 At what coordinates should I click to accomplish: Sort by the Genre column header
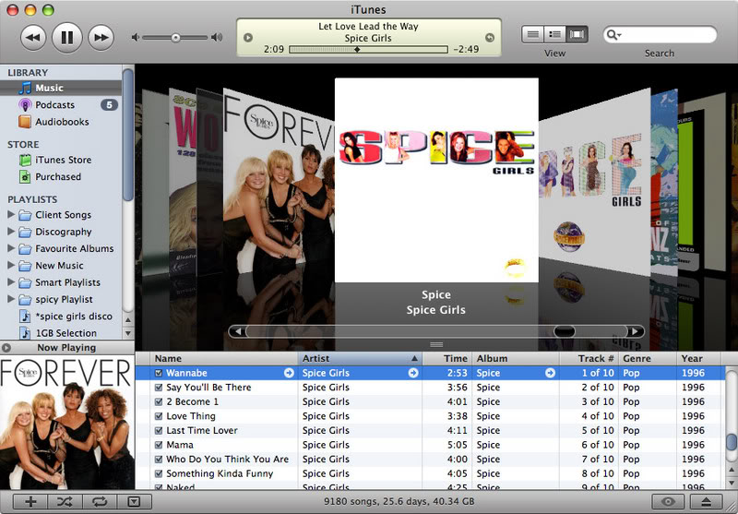(x=649, y=359)
